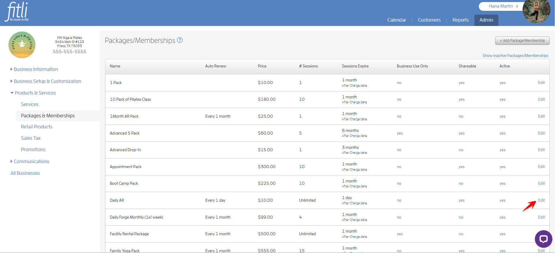This screenshot has height=253, width=555.
Task: Click '6 months' expiry for Advanced 5 Pack
Action: point(350,130)
